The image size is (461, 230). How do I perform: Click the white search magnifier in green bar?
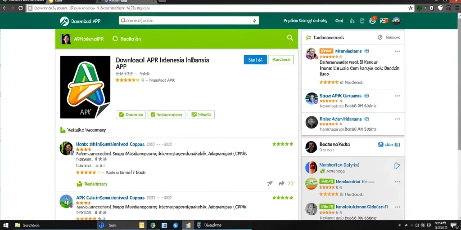290,38
